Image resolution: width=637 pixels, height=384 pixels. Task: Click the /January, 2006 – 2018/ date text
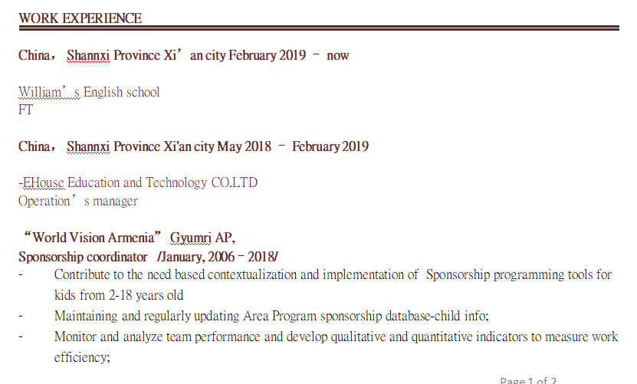(218, 256)
